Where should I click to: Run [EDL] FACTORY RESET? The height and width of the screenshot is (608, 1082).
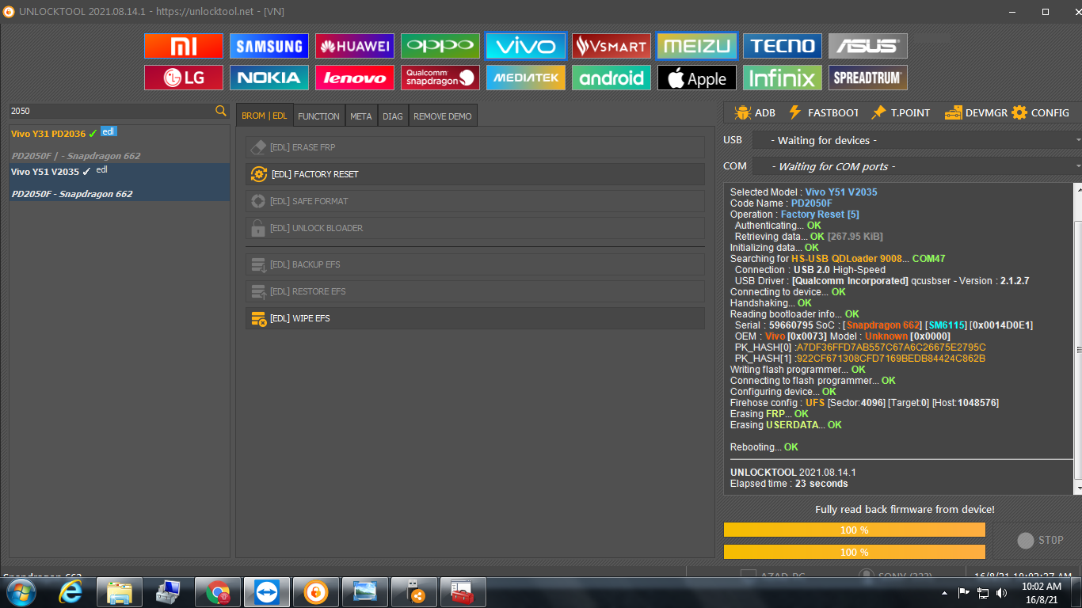[x=474, y=174]
